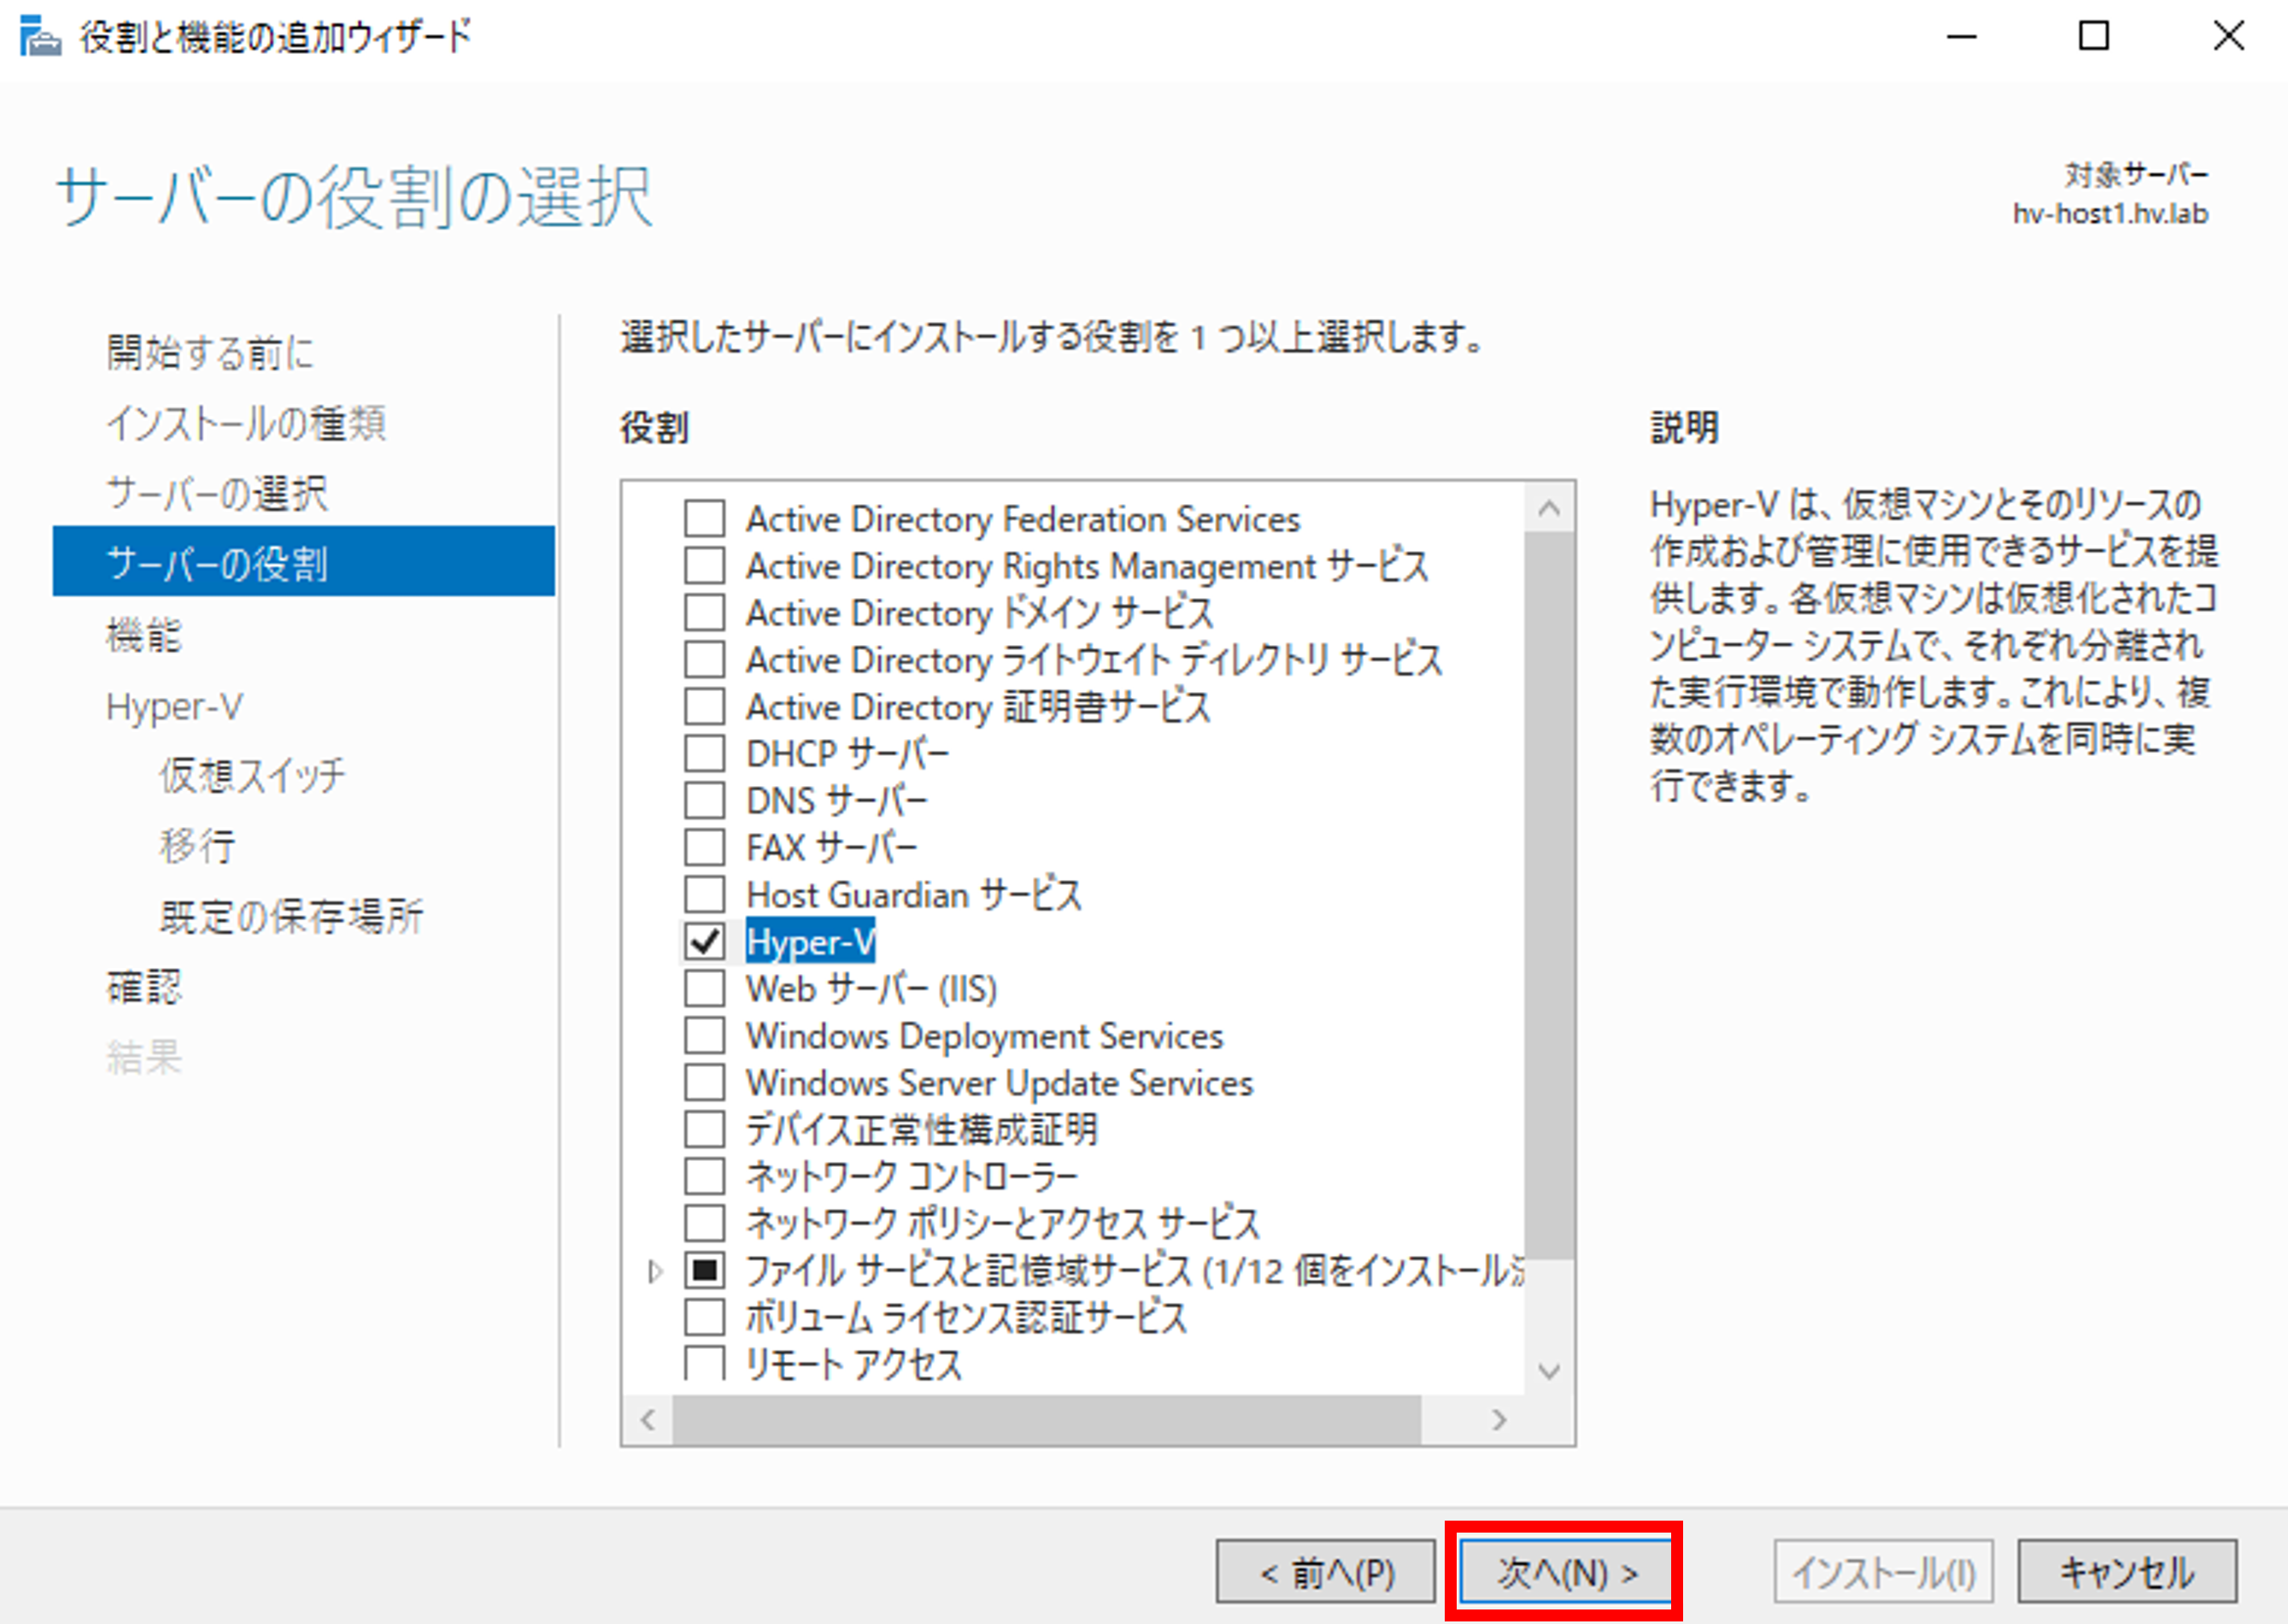Screen dimensions: 2288x1624
Task: Close the wizard window
Action: [2229, 37]
